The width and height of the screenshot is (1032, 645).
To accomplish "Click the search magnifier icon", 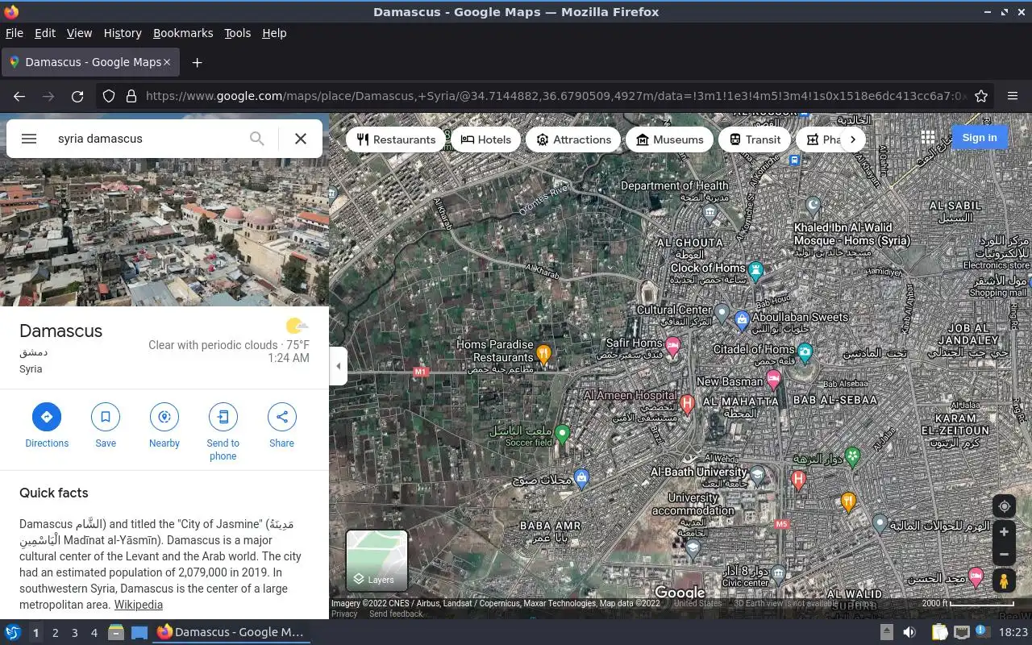I will tap(256, 139).
